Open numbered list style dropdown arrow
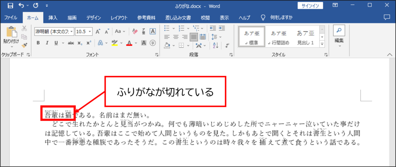396x167 pixels. pyautogui.click(x=188, y=28)
